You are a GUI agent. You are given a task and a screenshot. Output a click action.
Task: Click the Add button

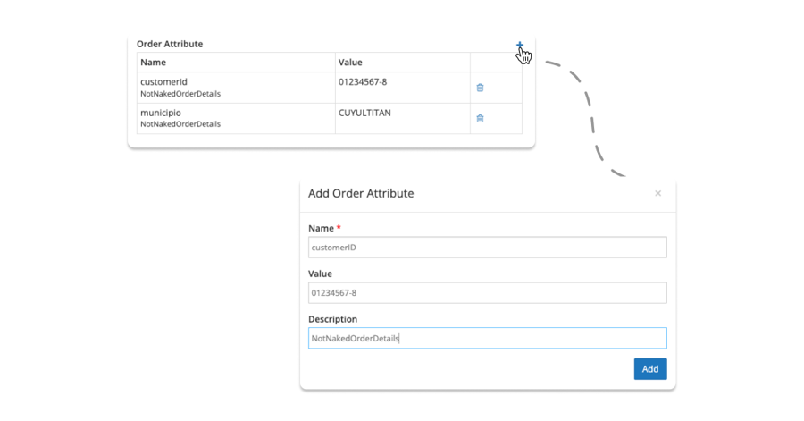[649, 369]
